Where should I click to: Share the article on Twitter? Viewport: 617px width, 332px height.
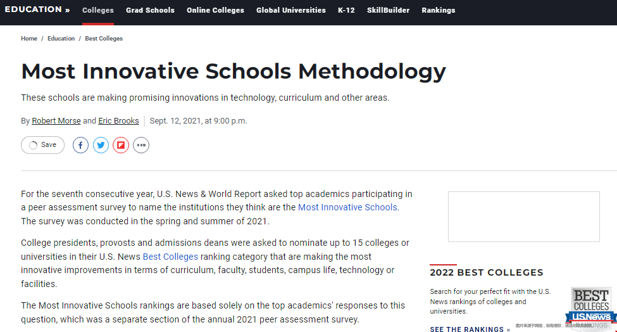pos(101,145)
